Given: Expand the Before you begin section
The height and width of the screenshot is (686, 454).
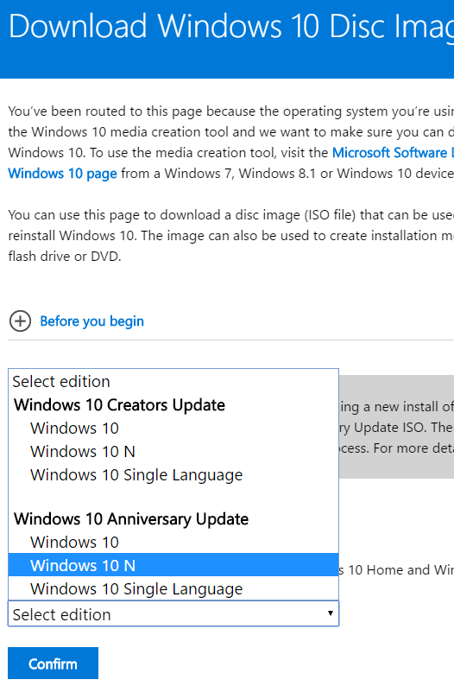Looking at the screenshot, I should point(91,321).
